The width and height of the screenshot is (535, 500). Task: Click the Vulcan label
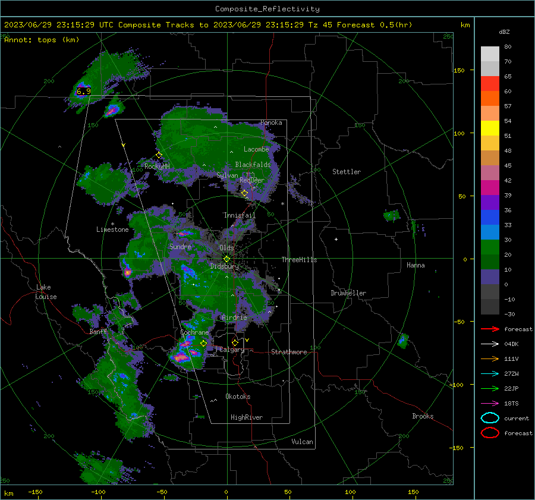(302, 442)
